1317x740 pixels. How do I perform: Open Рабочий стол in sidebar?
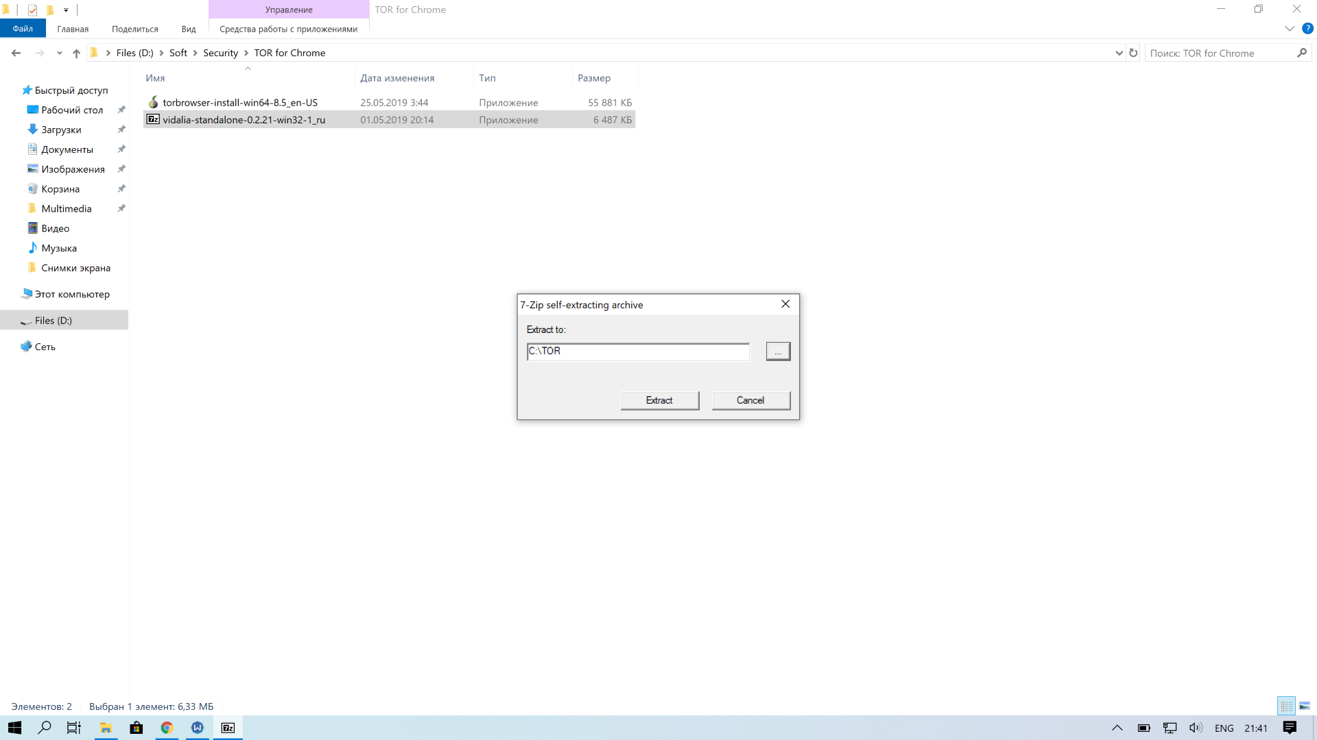coord(72,110)
